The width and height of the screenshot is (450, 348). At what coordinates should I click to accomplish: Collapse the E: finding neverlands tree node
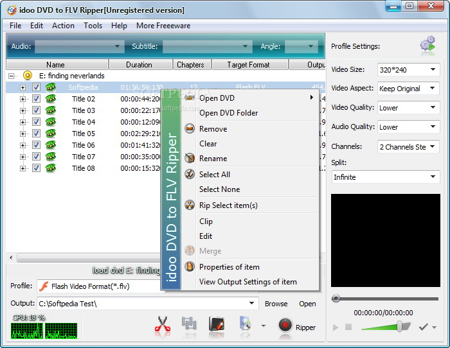click(x=11, y=76)
